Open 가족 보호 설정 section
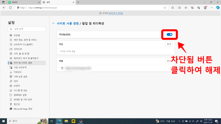The height and width of the screenshot is (124, 221). 27,77
